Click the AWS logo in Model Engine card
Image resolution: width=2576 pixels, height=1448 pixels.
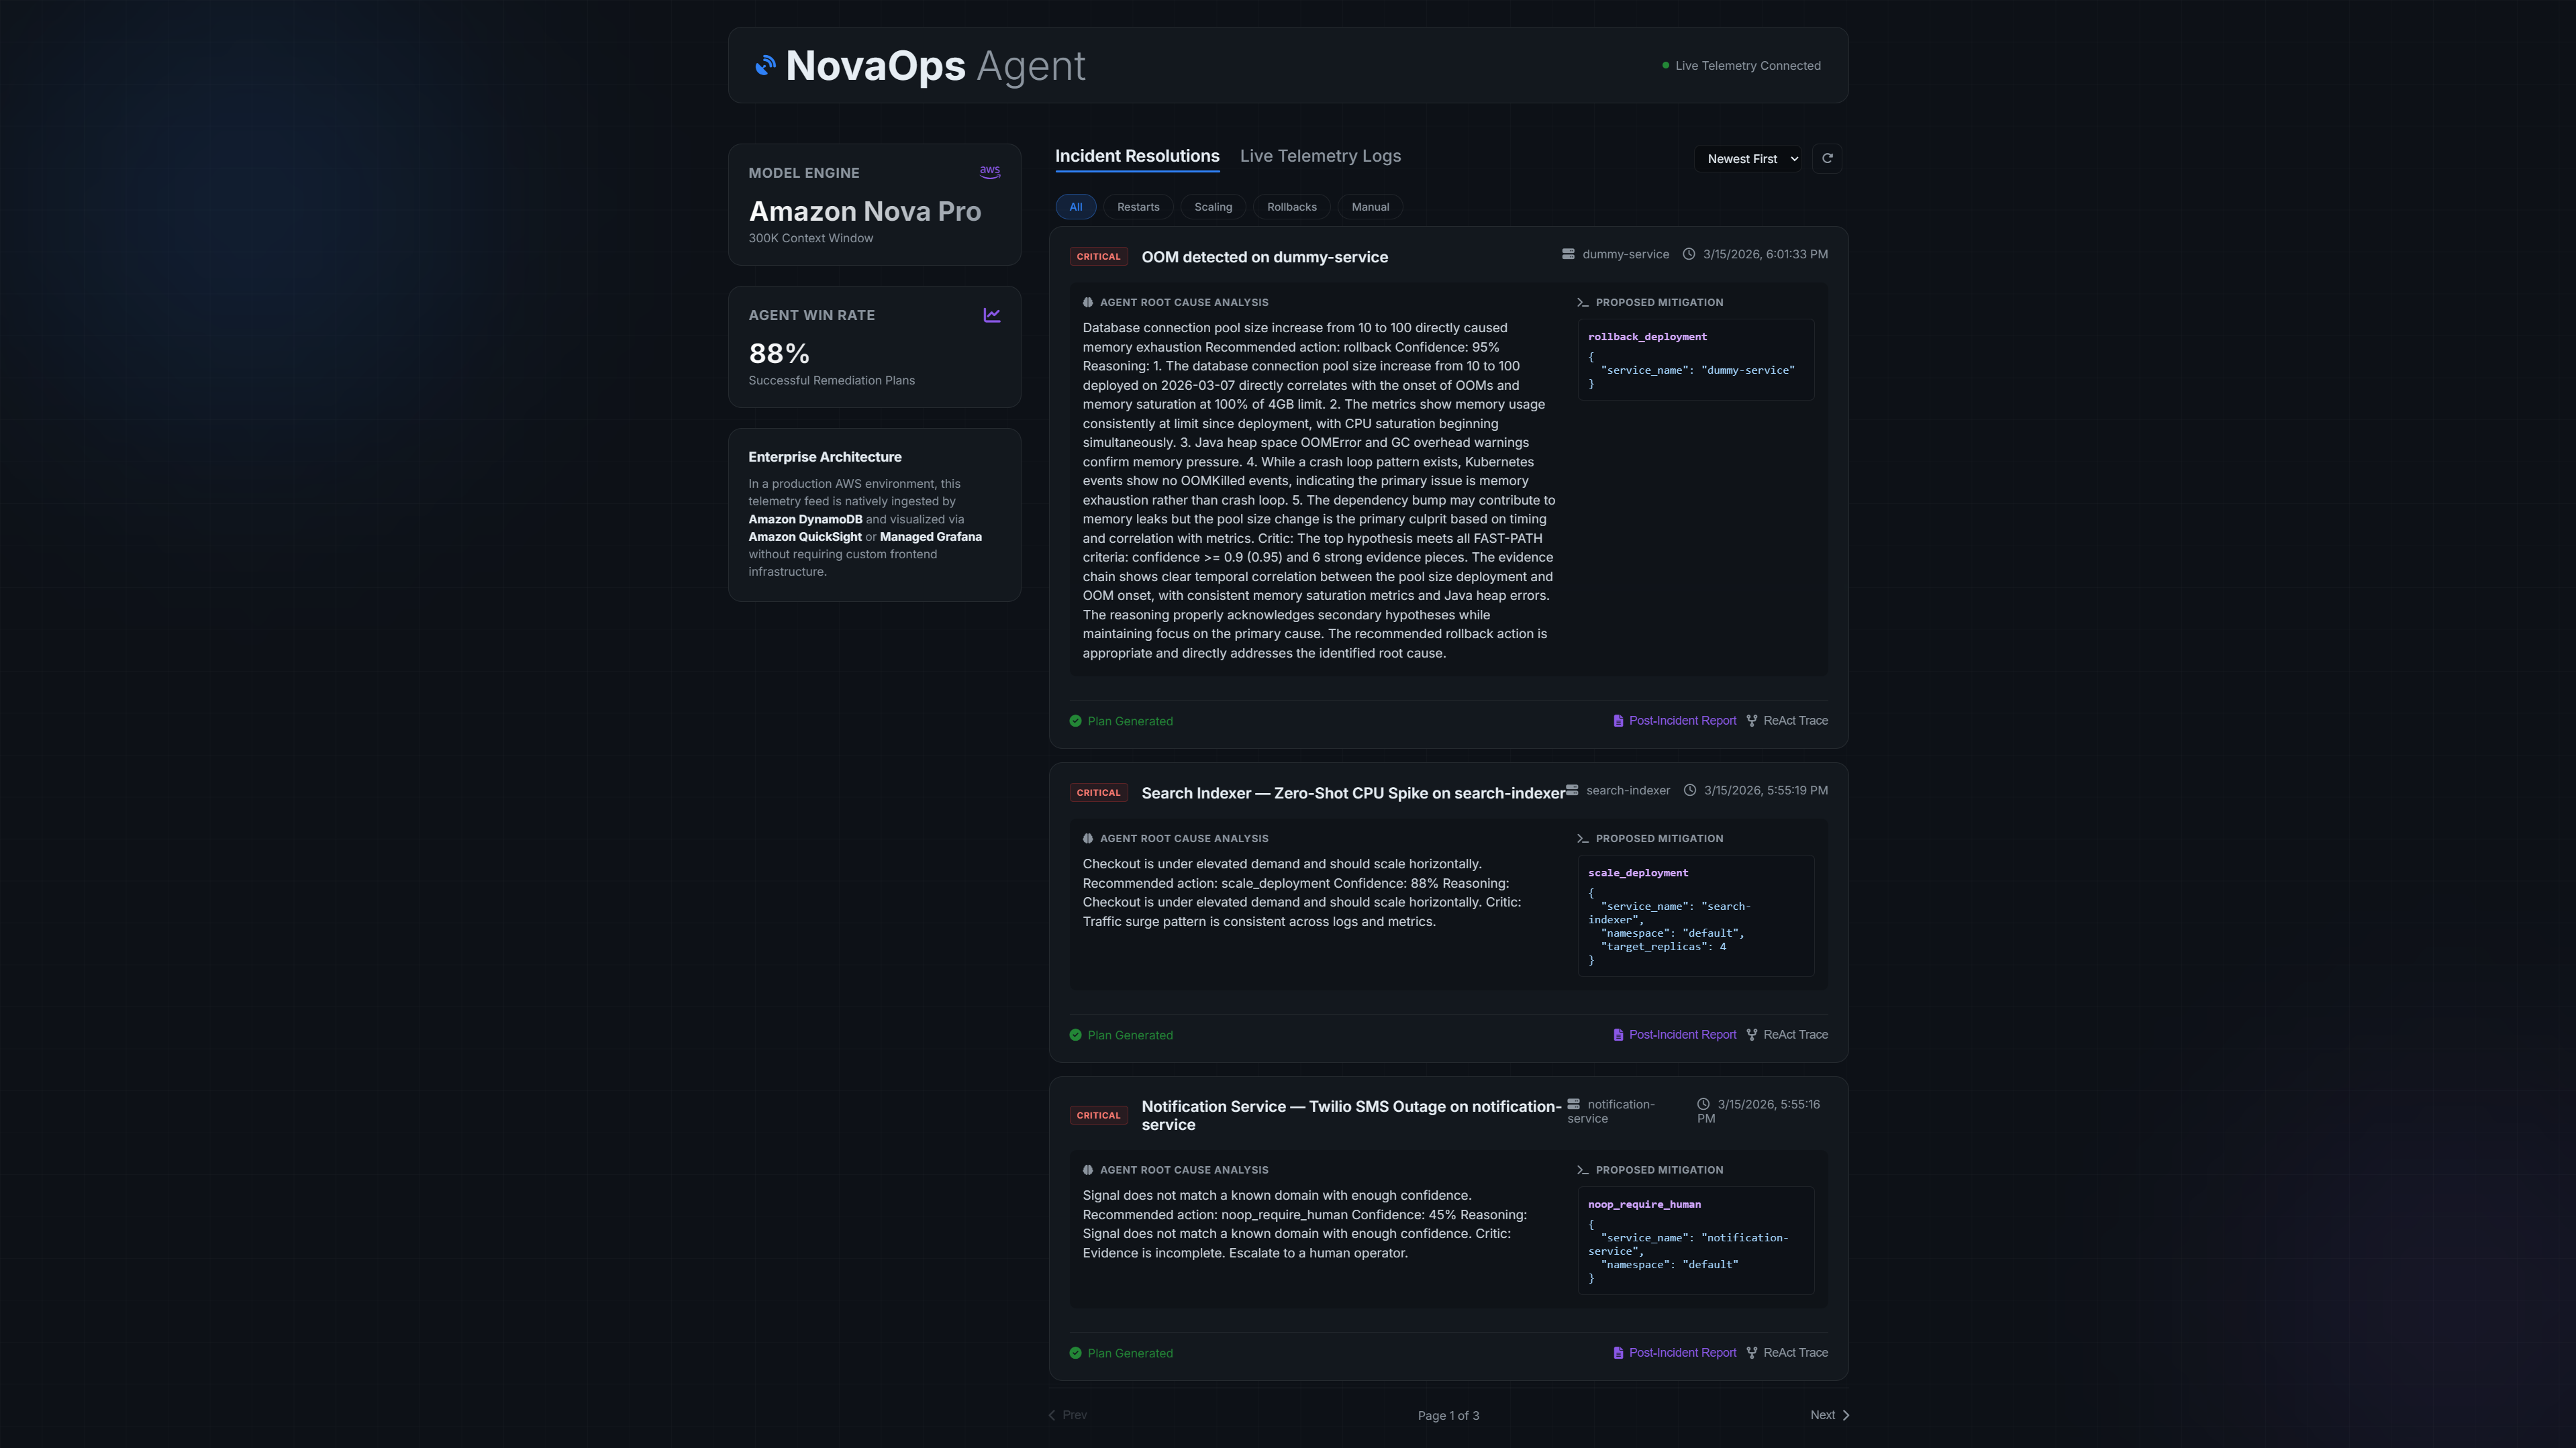coord(990,172)
